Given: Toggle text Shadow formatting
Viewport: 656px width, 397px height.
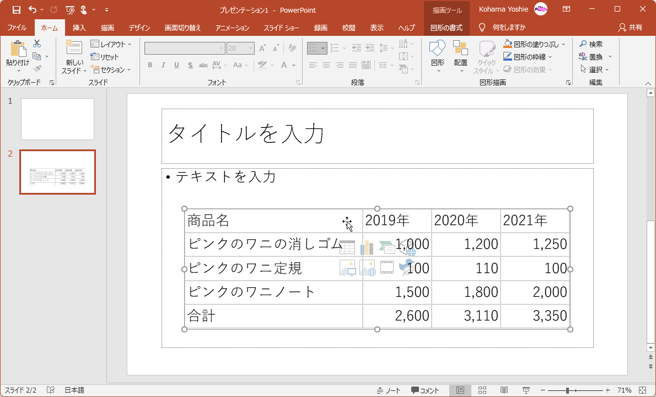Looking at the screenshot, I should pyautogui.click(x=190, y=65).
